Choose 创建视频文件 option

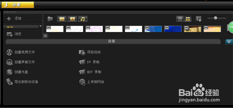pyautogui.click(x=25, y=52)
